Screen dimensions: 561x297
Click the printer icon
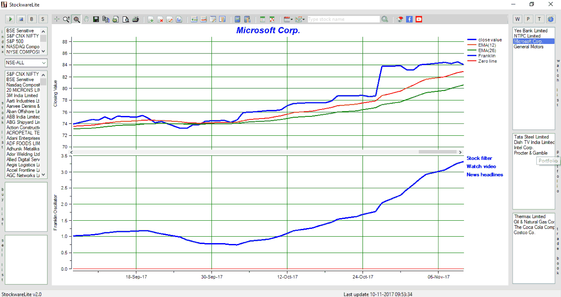pyautogui.click(x=136, y=19)
